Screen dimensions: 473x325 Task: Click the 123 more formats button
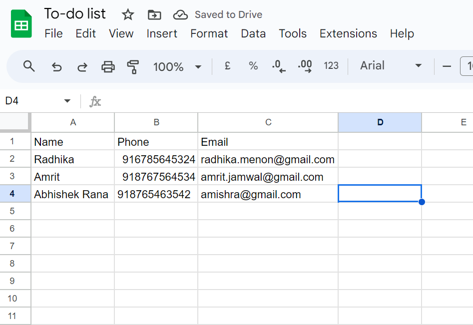pos(331,66)
